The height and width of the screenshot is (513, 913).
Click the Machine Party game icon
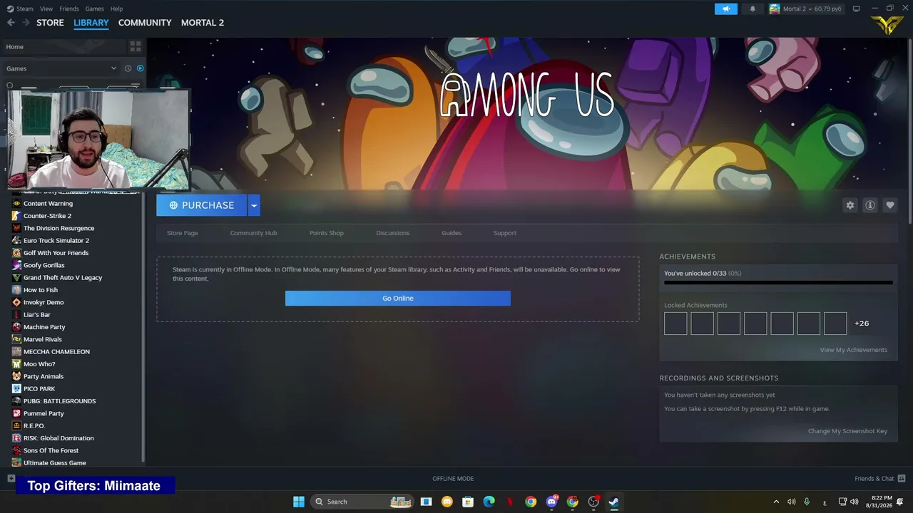pos(16,327)
